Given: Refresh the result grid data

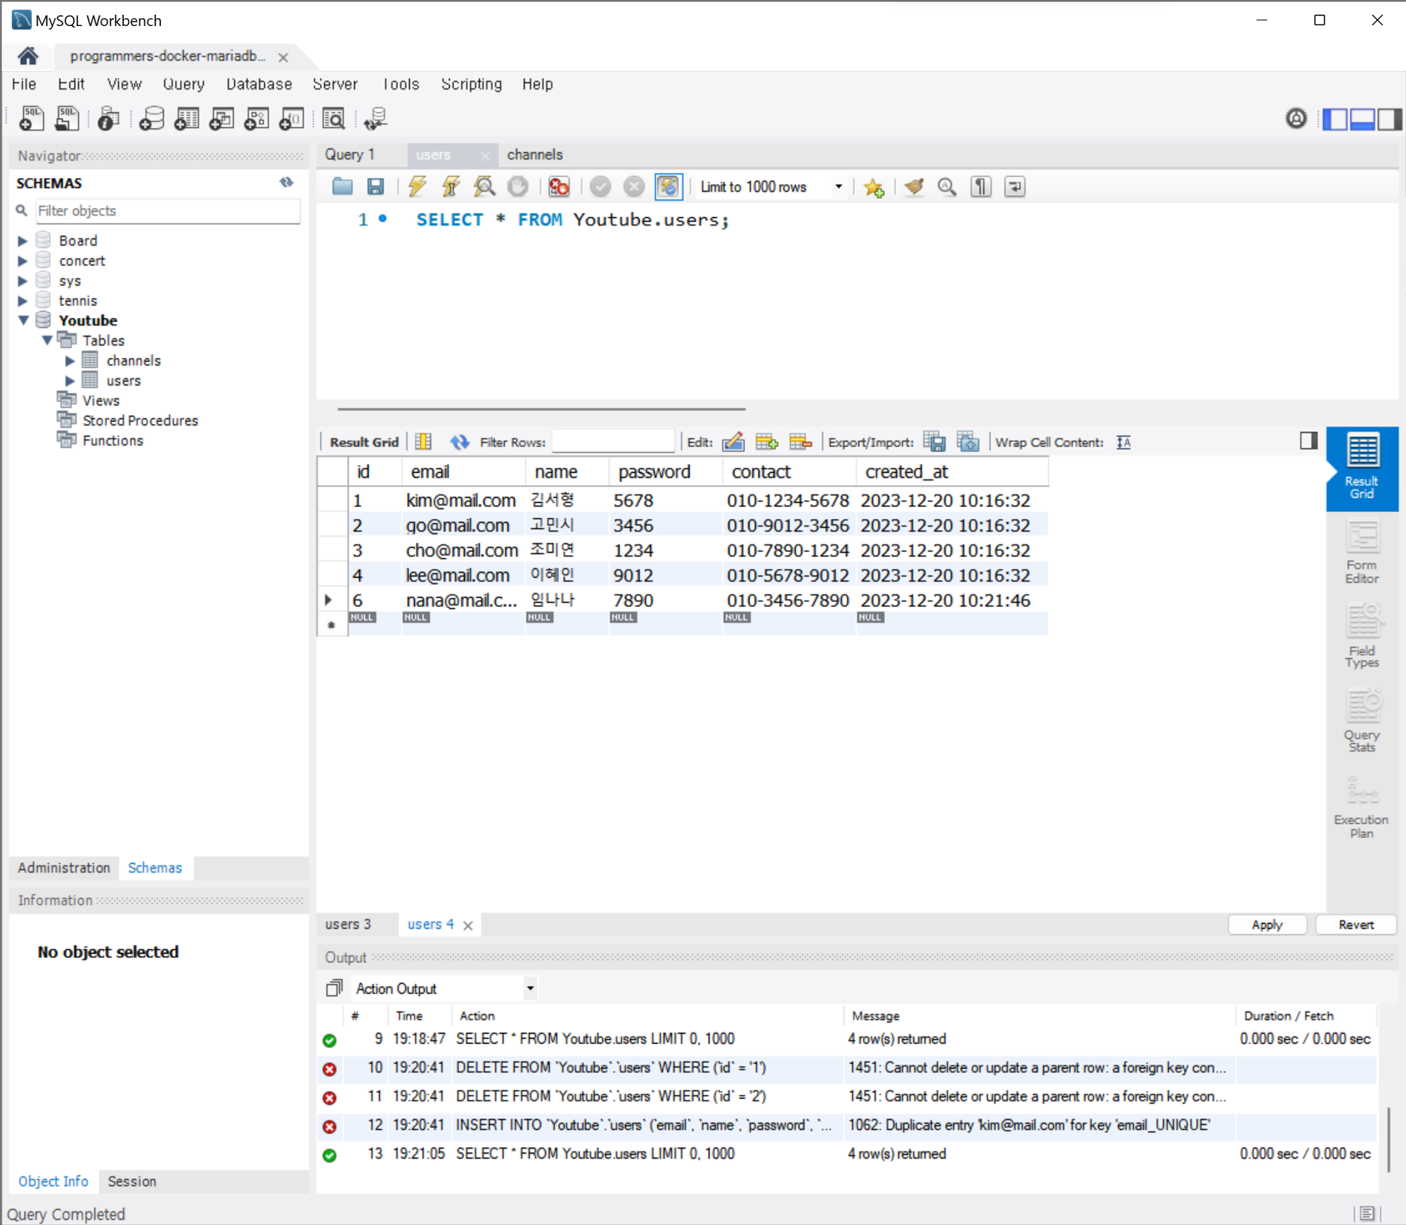Looking at the screenshot, I should [x=460, y=442].
